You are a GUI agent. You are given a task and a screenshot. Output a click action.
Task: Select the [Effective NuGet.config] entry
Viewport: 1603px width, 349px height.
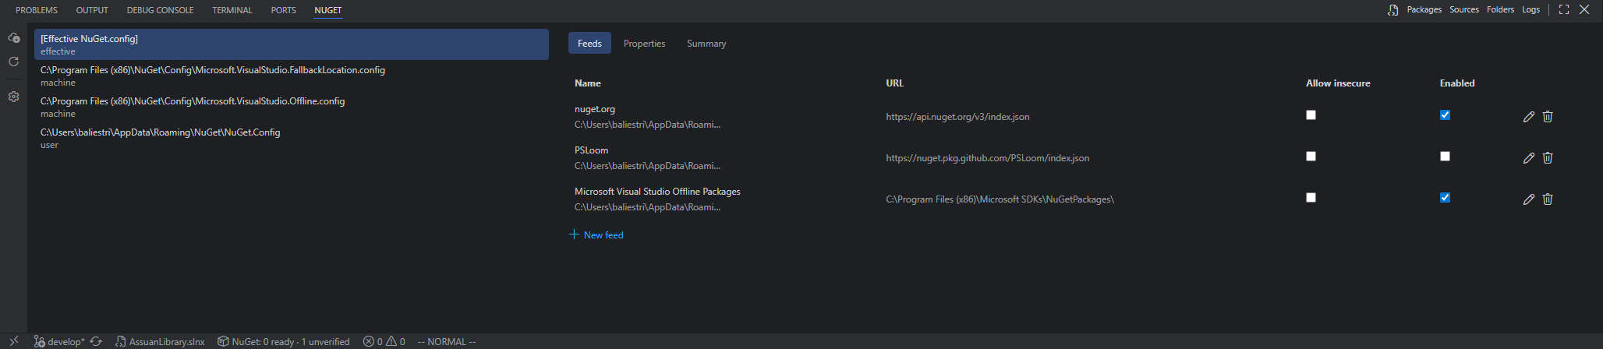[x=292, y=44]
